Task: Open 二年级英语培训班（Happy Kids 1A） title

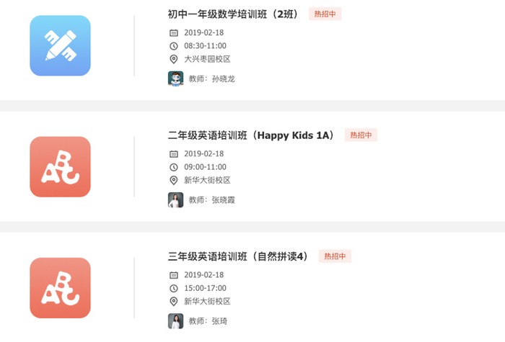Action: coord(251,135)
